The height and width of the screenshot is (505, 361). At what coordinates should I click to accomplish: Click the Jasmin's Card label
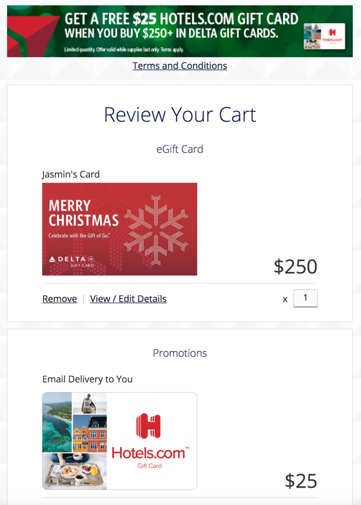(71, 174)
